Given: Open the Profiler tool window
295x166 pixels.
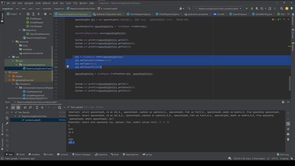Looking at the screenshot, I should coord(48,154).
